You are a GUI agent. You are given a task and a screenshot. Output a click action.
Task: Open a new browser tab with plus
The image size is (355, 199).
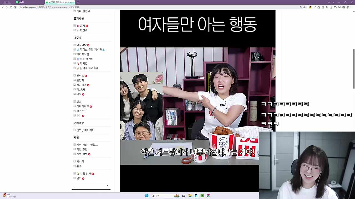coord(78,2)
